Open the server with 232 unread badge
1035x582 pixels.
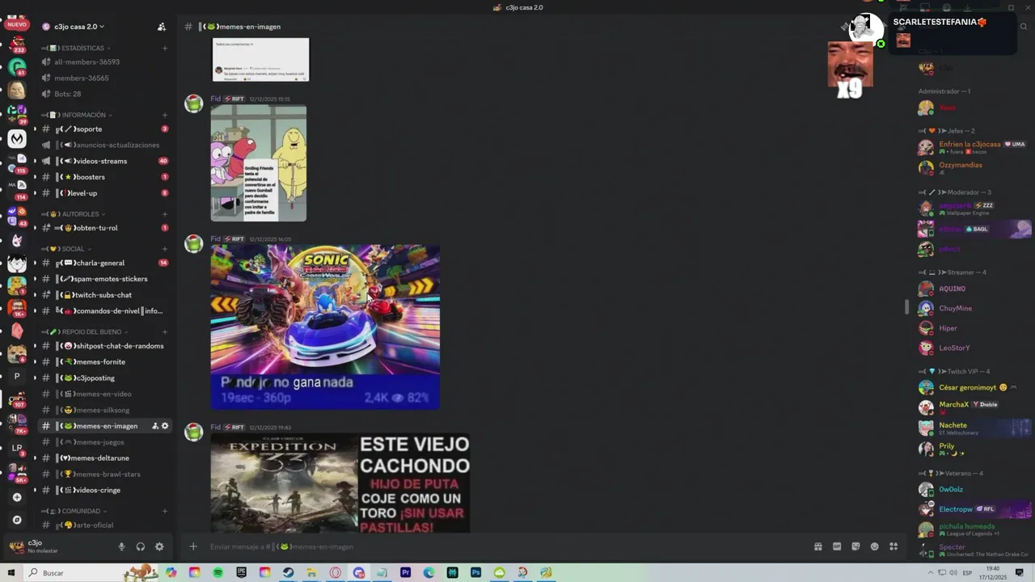tap(17, 44)
